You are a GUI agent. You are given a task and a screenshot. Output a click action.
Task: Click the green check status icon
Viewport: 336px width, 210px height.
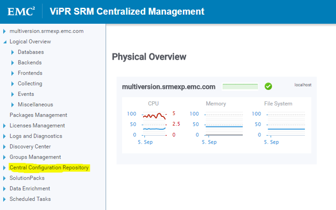[x=268, y=86]
